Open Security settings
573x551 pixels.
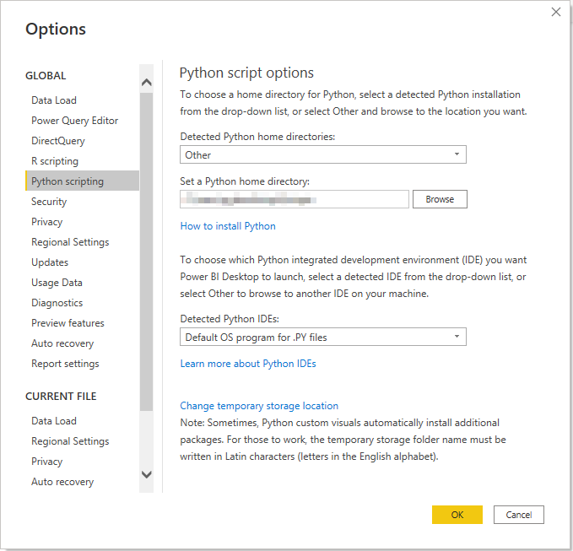(x=49, y=202)
